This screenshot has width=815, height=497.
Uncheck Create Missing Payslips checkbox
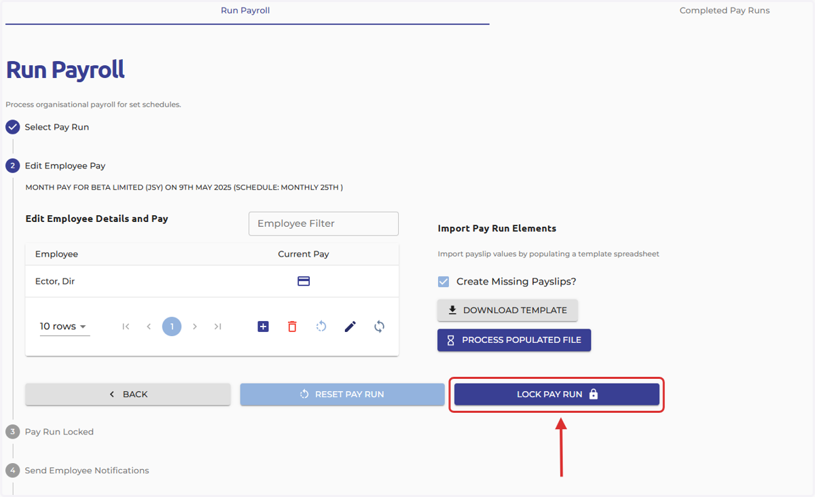coord(443,281)
